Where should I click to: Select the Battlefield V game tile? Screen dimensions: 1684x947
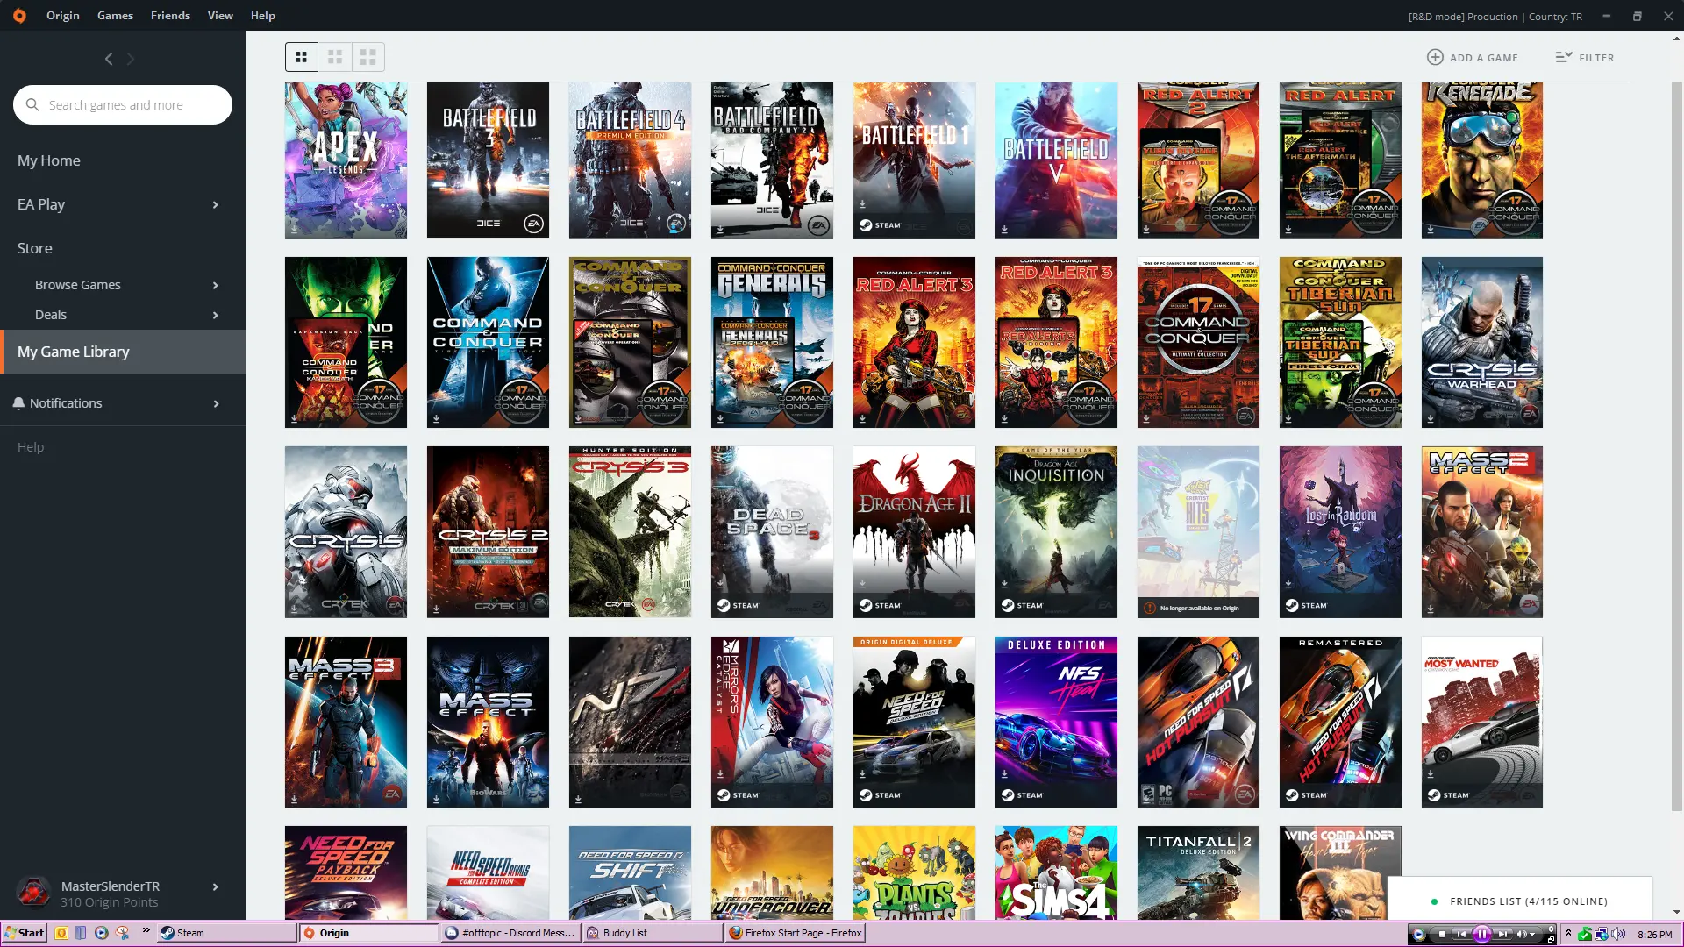coord(1056,160)
